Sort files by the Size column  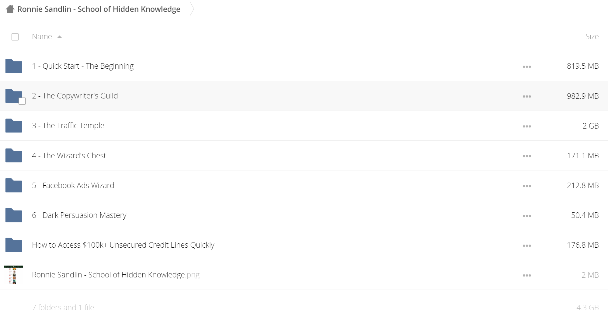(x=592, y=36)
